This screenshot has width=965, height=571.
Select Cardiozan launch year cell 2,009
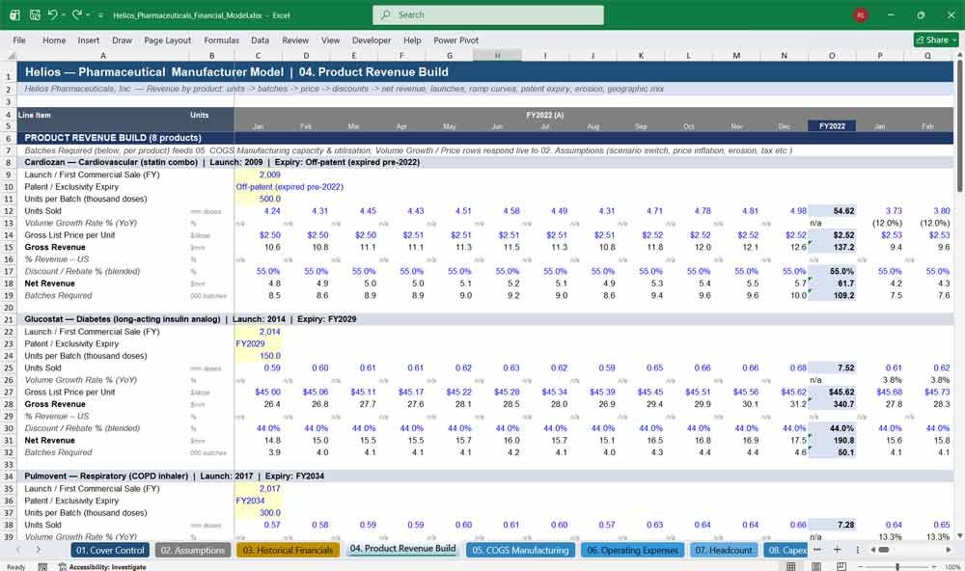[x=258, y=175]
